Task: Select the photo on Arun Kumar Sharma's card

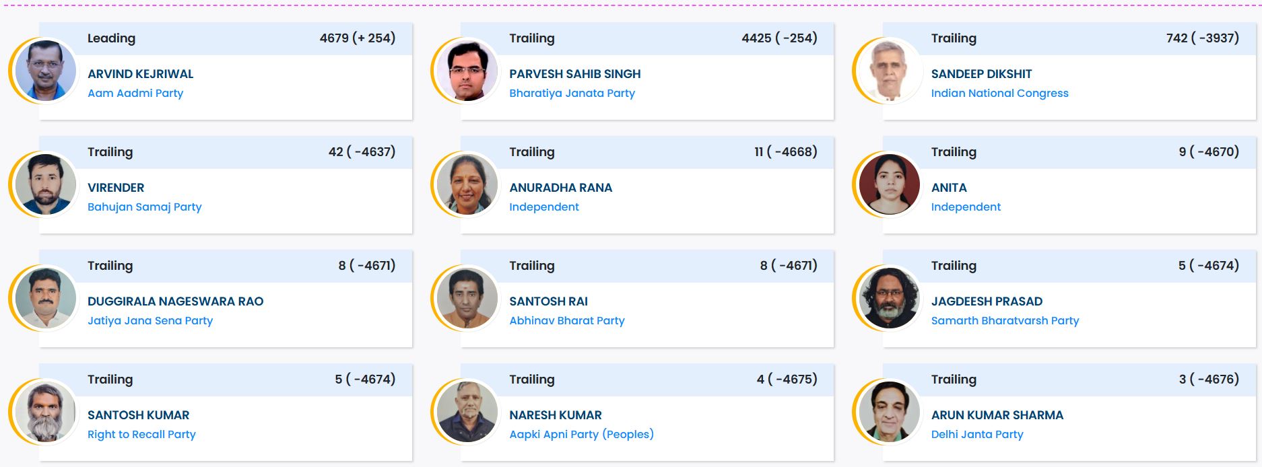Action: tap(889, 412)
